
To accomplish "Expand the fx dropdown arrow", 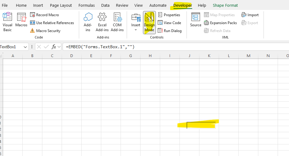I will [59, 47].
